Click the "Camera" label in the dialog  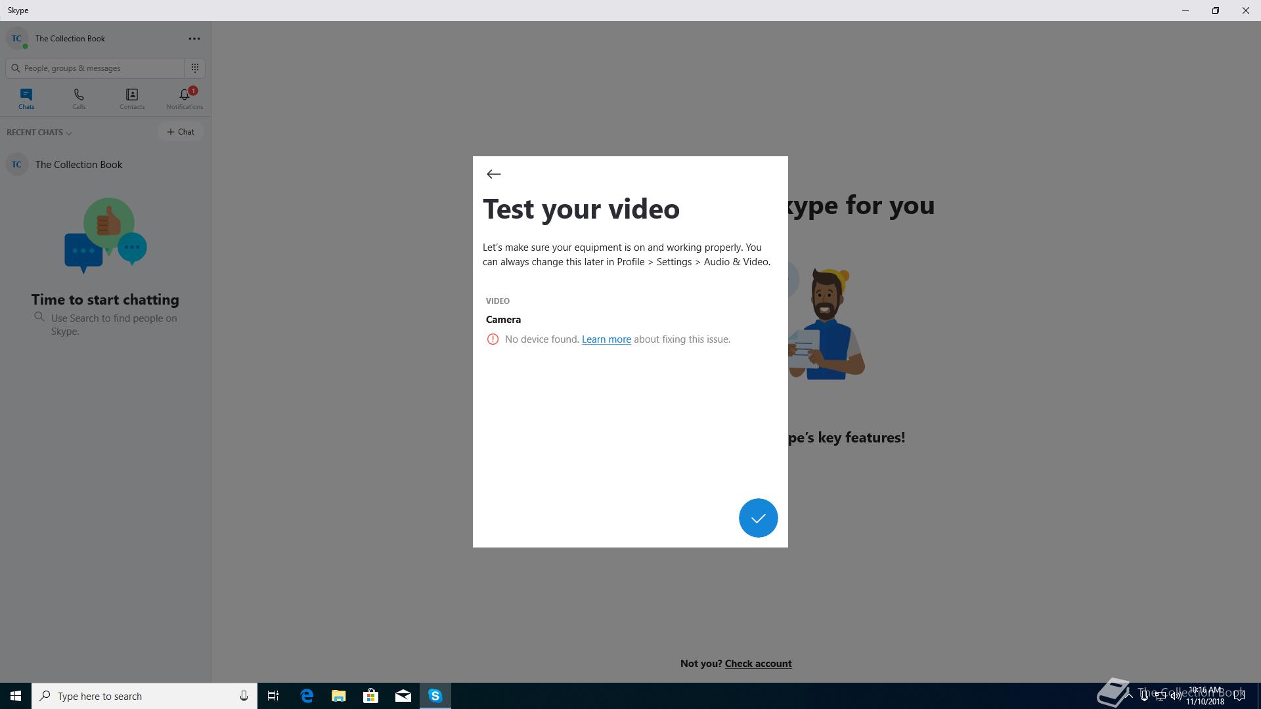pyautogui.click(x=503, y=320)
